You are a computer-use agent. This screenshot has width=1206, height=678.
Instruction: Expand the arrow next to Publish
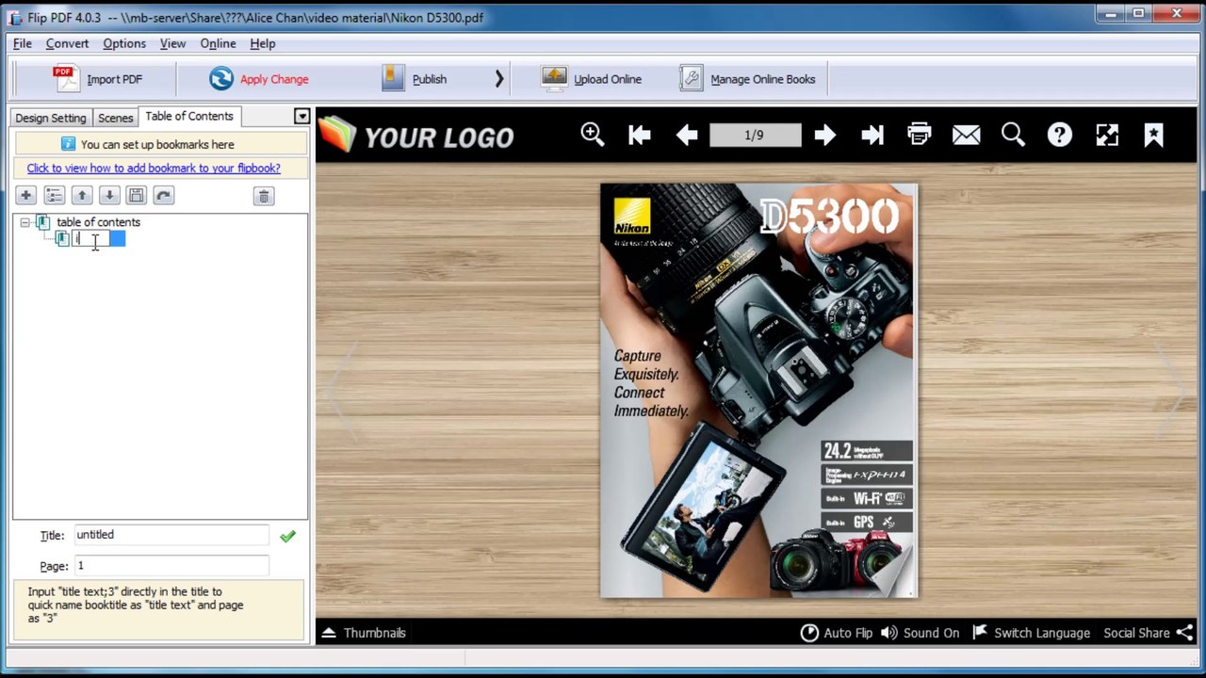click(x=499, y=79)
